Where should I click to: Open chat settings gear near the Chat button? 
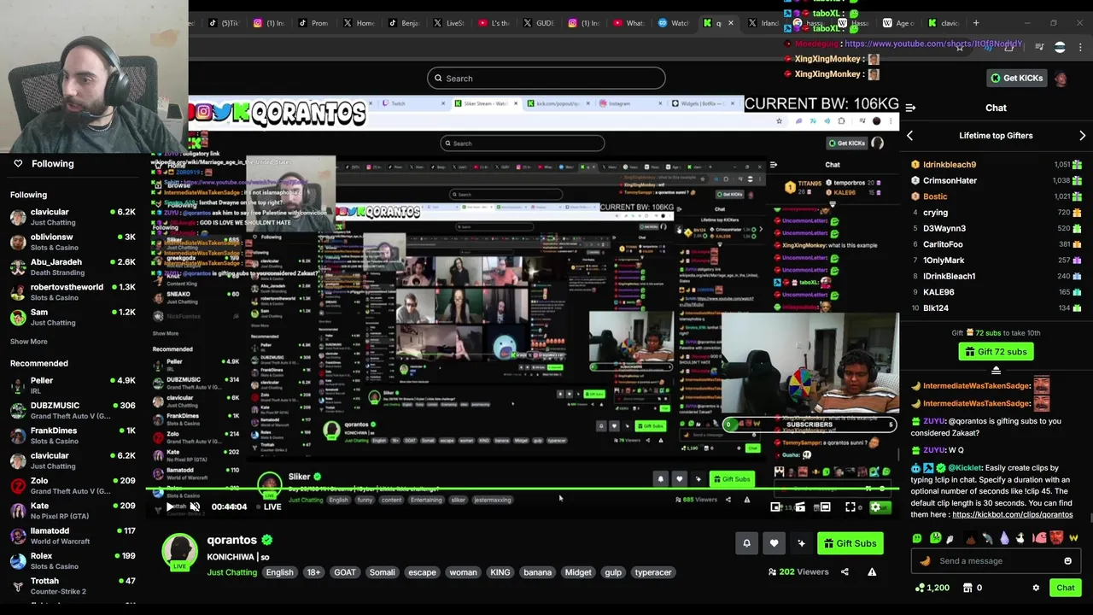pos(1036,588)
